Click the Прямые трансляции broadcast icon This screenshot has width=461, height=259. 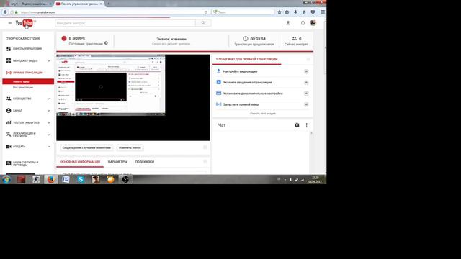click(9, 73)
